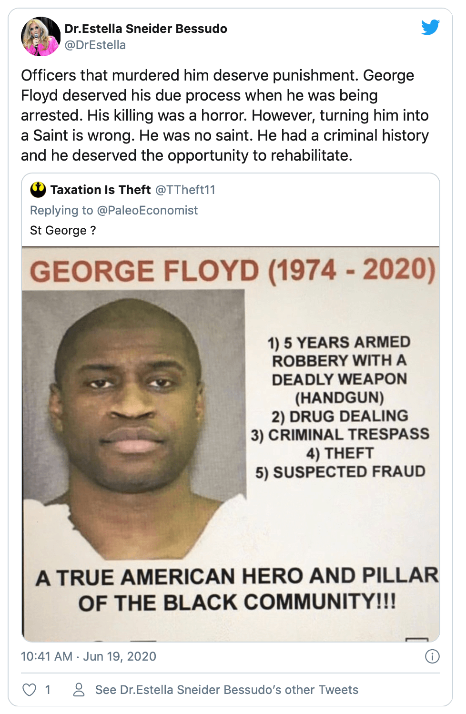
Task: Click the main tweet body text
Action: (x=225, y=115)
